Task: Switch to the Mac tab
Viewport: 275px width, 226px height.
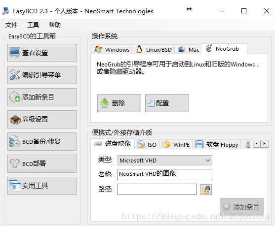Action: click(188, 50)
